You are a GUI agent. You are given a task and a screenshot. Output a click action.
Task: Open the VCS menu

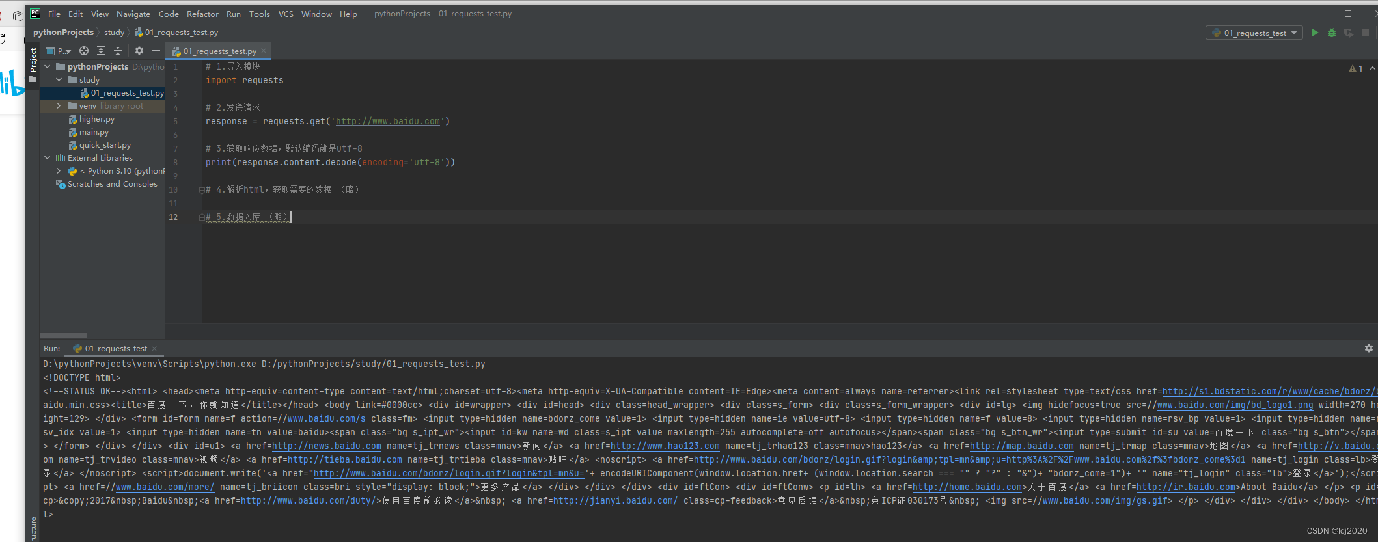pyautogui.click(x=286, y=14)
